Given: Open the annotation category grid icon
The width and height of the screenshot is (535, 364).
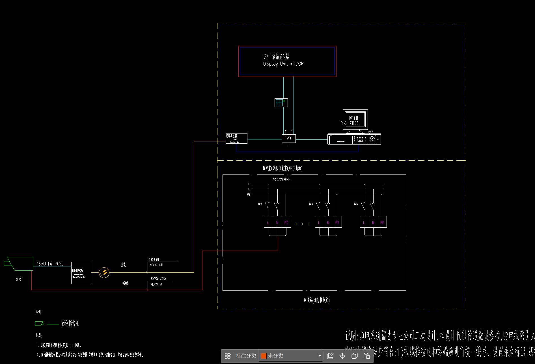Looking at the screenshot, I should coord(228,356).
